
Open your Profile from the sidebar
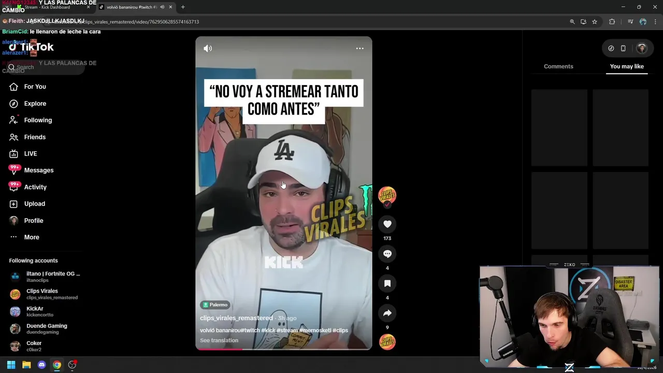point(34,221)
